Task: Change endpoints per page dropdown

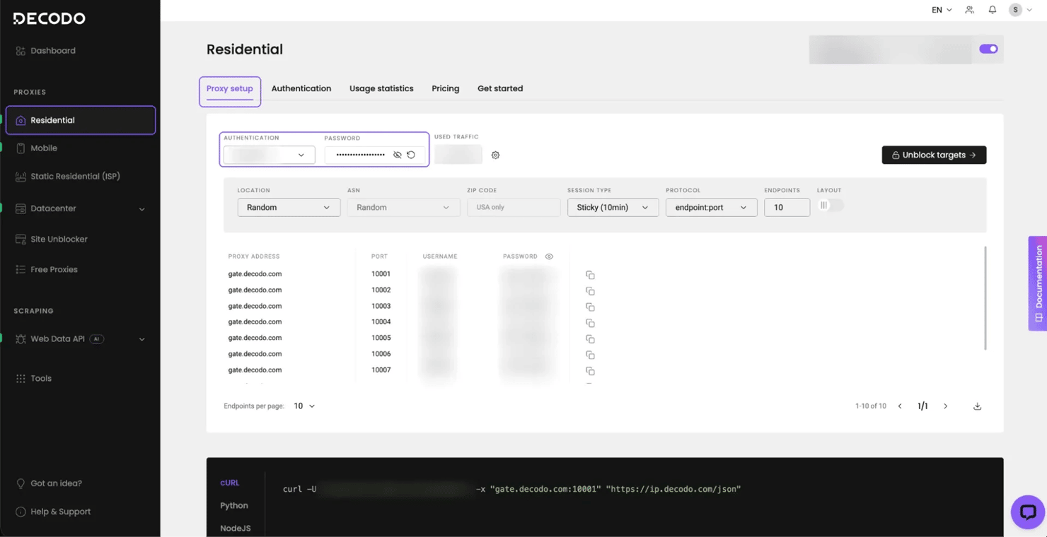Action: point(304,406)
